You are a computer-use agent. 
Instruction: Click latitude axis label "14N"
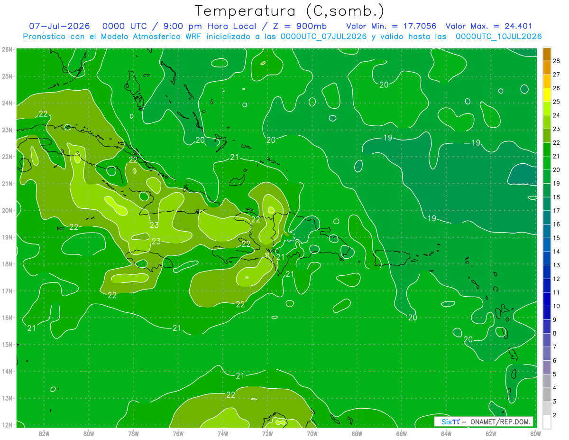coord(7,371)
